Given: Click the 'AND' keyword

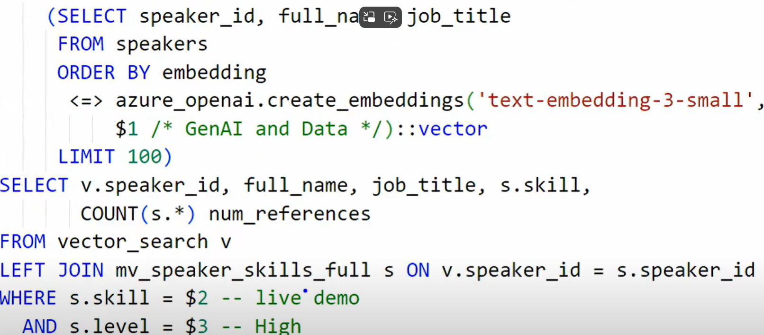Looking at the screenshot, I should [40, 326].
